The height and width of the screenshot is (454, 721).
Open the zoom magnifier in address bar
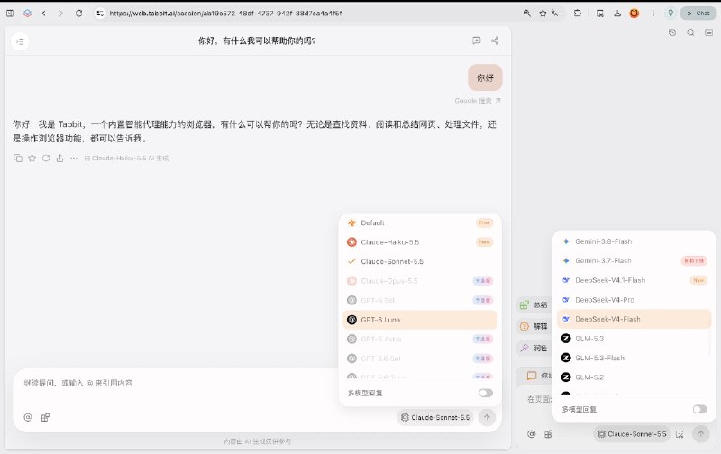pyautogui.click(x=527, y=14)
